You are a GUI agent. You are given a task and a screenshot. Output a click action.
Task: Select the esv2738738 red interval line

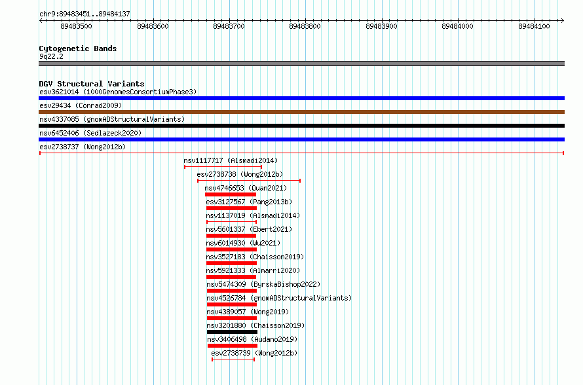pyautogui.click(x=249, y=181)
